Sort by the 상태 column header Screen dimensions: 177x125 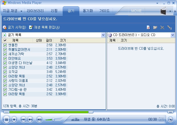pos(39,40)
